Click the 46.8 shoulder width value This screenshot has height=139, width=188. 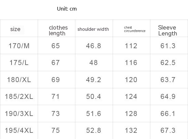(x=93, y=46)
